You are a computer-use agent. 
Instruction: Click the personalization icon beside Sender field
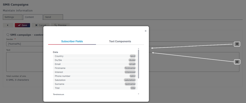point(237,44)
